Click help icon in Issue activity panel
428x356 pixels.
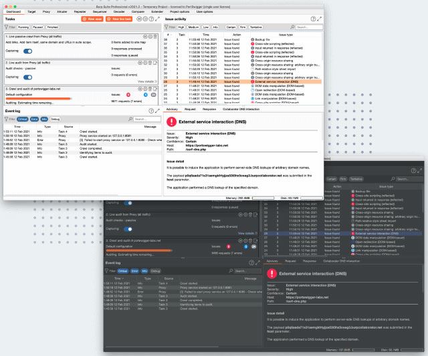click(x=313, y=19)
